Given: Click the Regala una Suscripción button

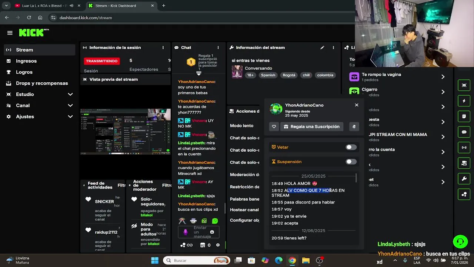Looking at the screenshot, I should (x=311, y=126).
